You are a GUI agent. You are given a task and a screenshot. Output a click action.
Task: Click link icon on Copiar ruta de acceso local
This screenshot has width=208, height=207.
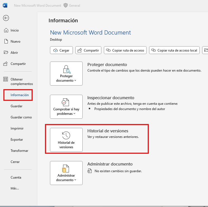[x=154, y=50]
